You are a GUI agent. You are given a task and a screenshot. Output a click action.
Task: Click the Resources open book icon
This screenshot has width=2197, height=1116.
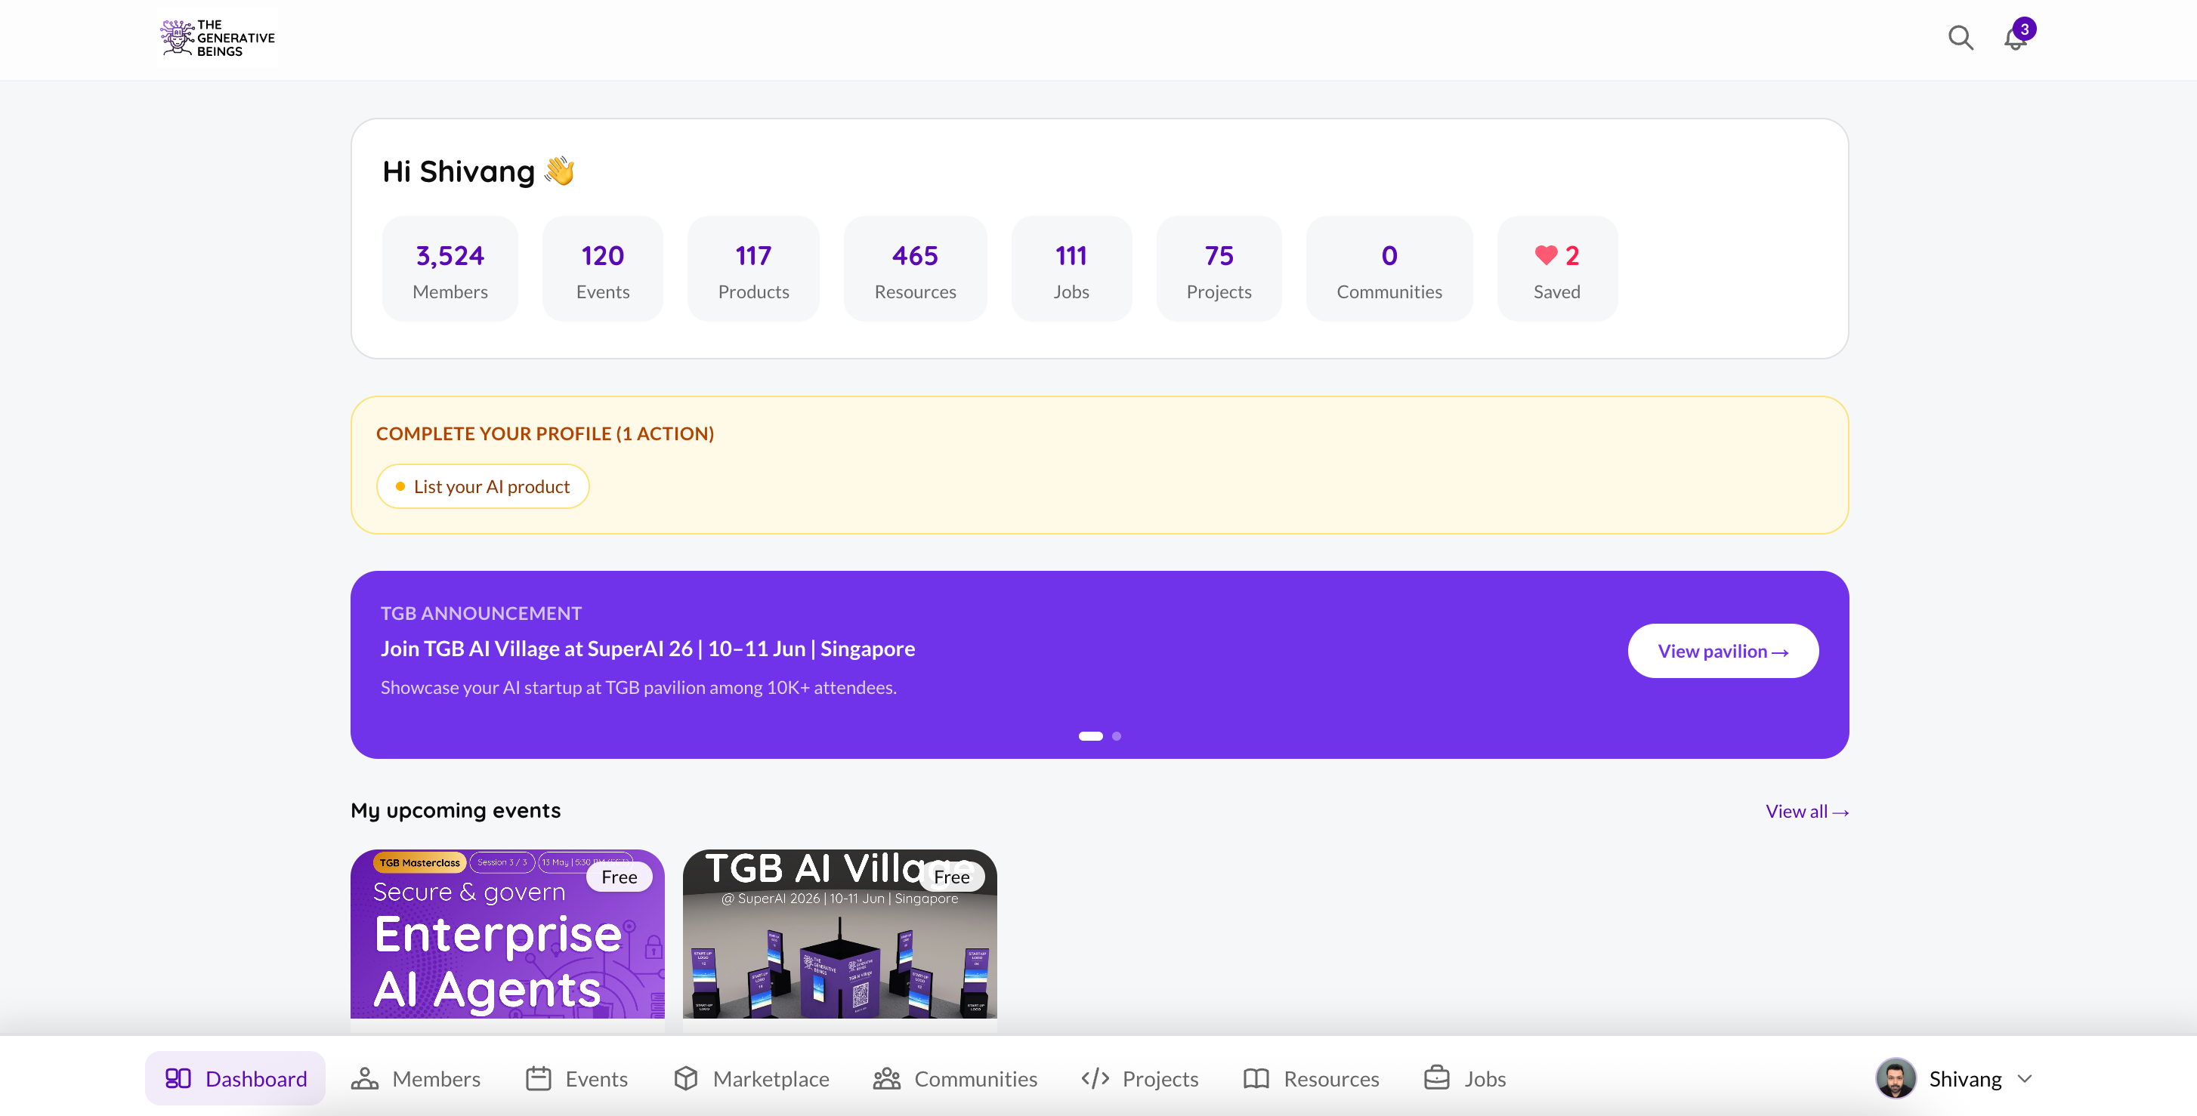tap(1256, 1077)
